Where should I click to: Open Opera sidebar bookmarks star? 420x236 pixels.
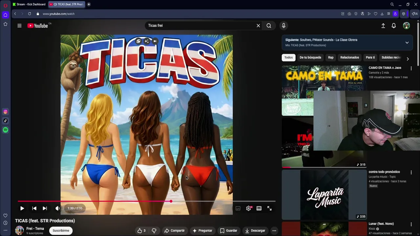(5, 24)
